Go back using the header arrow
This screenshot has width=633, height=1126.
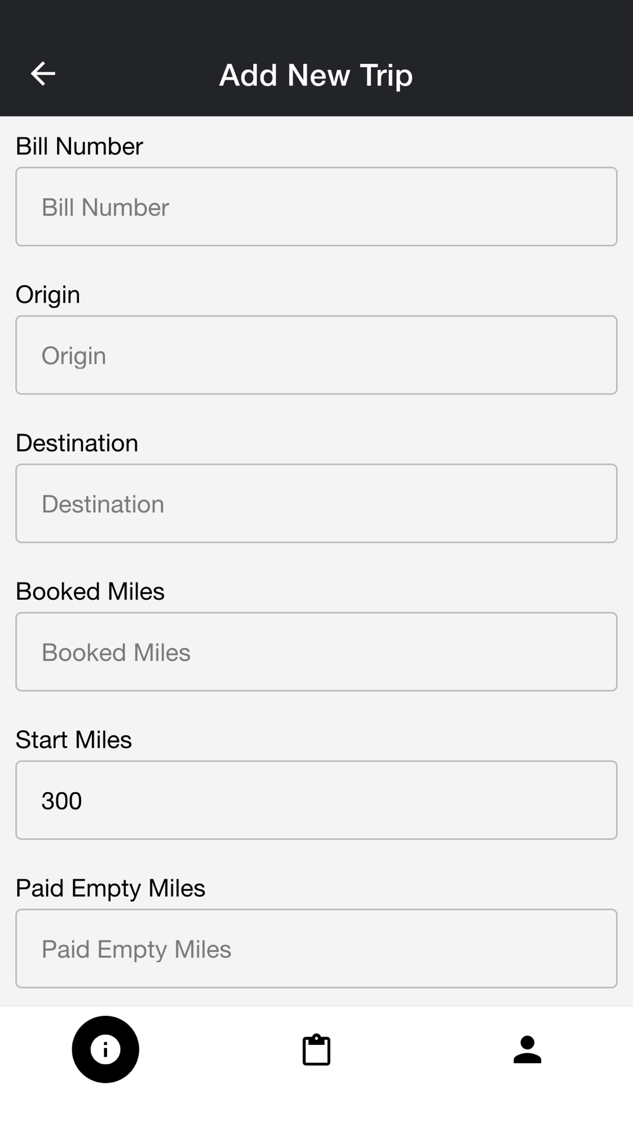tap(43, 74)
